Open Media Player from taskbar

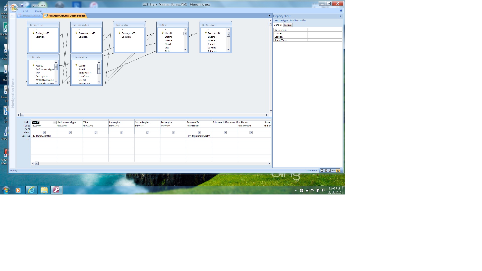click(18, 190)
